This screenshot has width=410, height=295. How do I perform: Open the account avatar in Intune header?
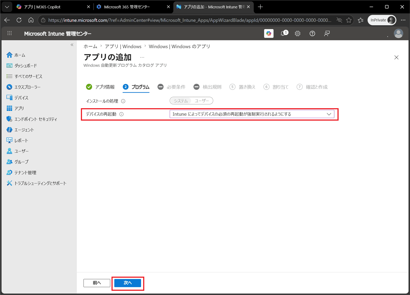pyautogui.click(x=398, y=33)
